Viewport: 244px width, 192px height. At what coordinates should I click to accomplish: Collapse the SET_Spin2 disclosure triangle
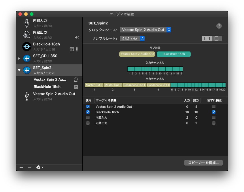(19, 70)
